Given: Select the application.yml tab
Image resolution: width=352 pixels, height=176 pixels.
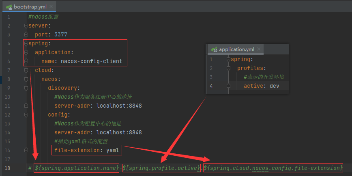Looking at the screenshot, I should (x=236, y=49).
